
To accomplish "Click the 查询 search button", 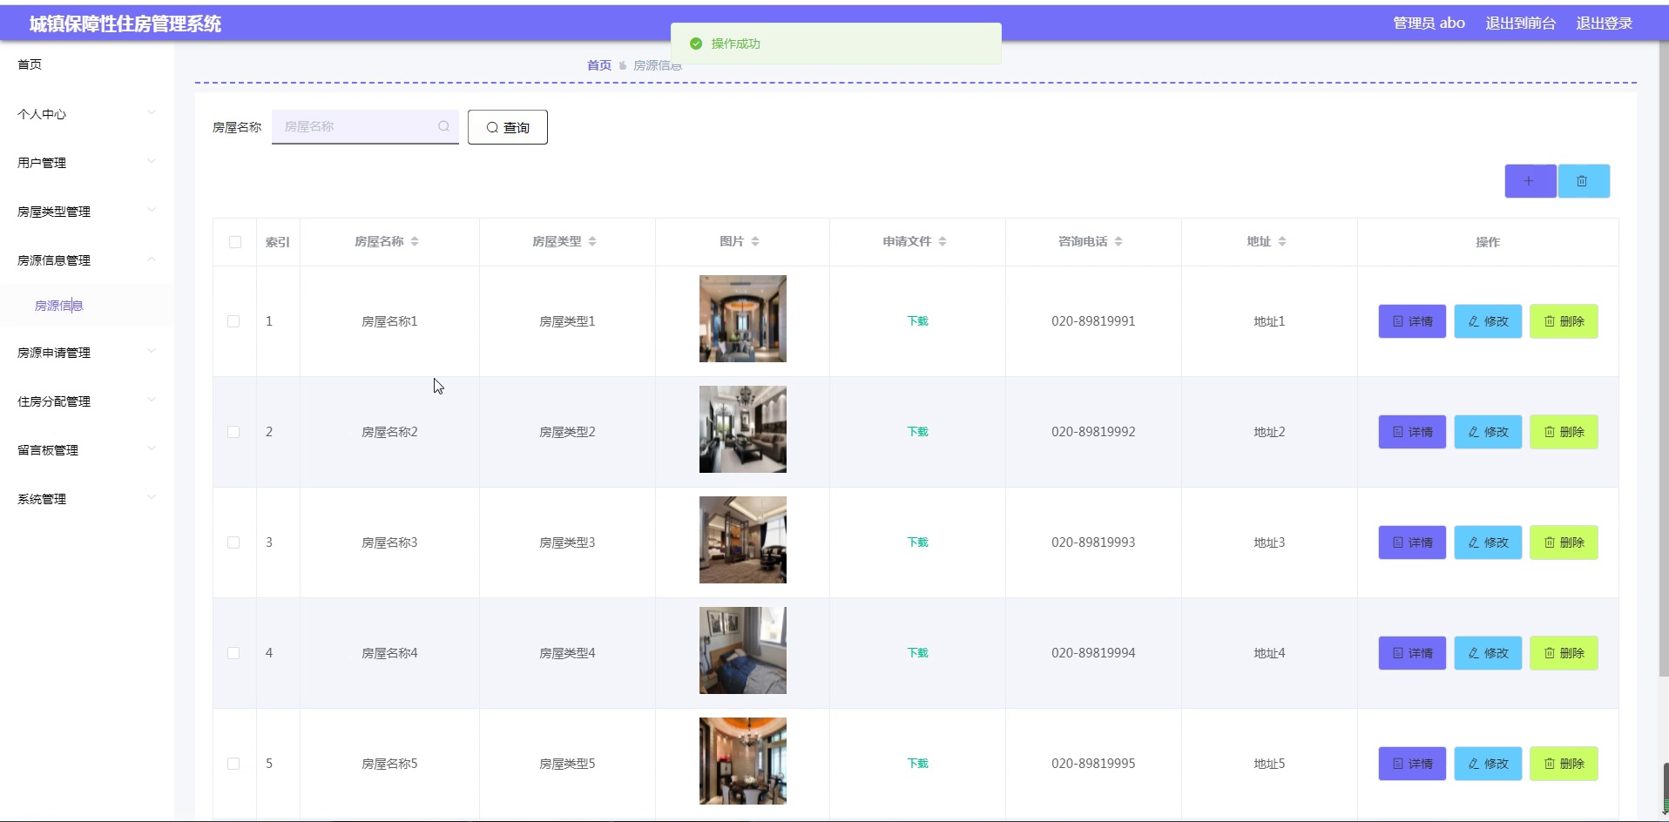I will pyautogui.click(x=508, y=127).
